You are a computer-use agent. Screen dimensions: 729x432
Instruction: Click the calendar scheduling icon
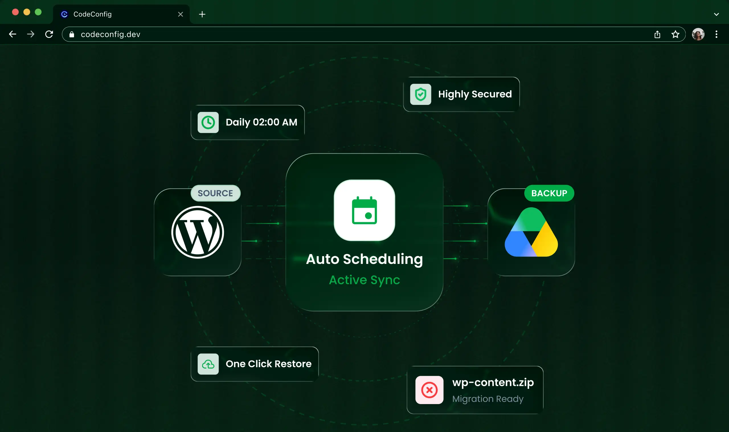coord(364,210)
